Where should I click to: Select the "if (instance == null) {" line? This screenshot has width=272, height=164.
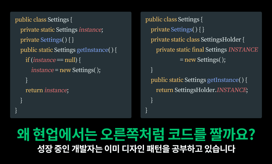(x=53, y=60)
